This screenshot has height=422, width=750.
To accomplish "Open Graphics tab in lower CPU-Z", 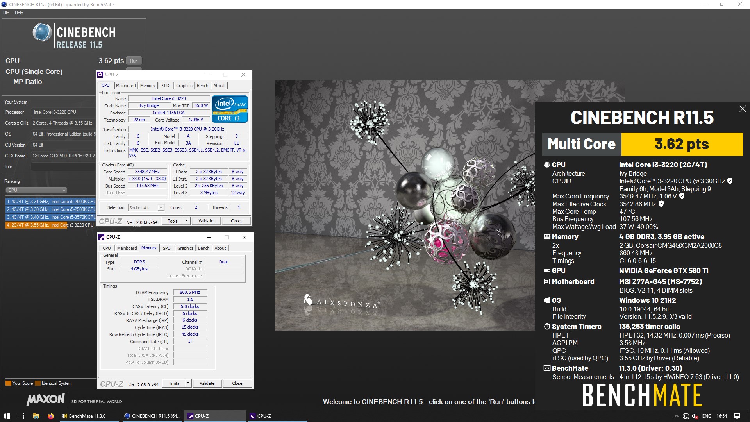I will click(x=185, y=248).
